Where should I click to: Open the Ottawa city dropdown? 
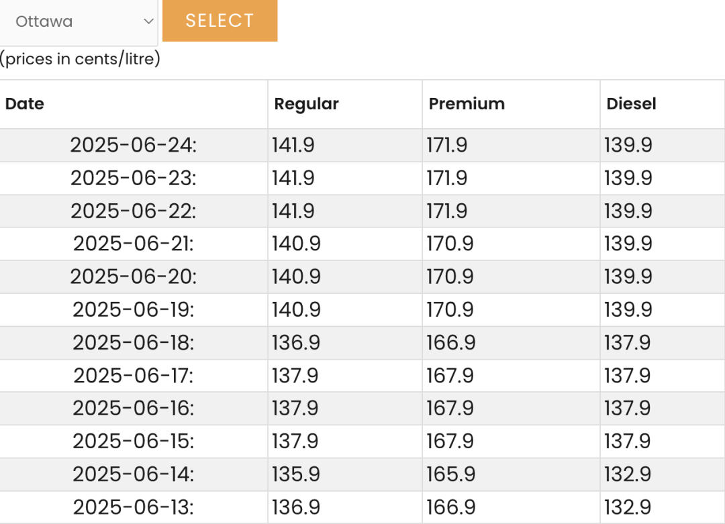tap(78, 21)
